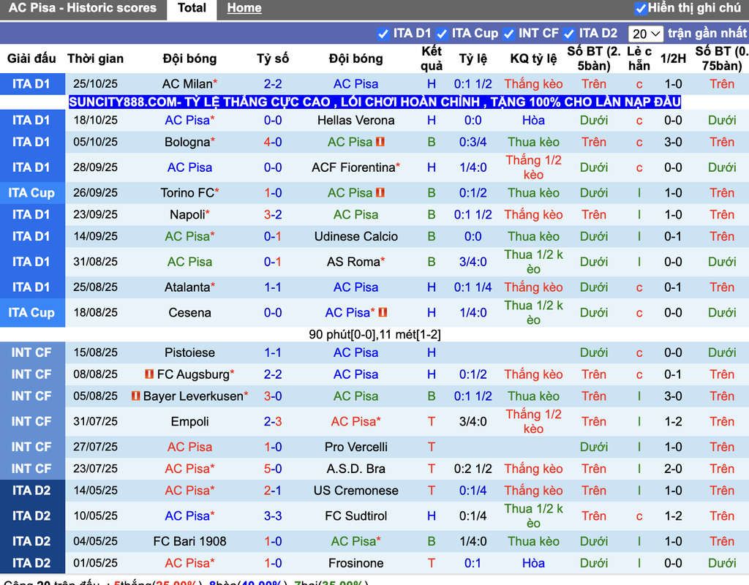749x585 pixels.
Task: Click the 90 phút[0-0],11 mét[1-2] note
Action: pos(374,334)
